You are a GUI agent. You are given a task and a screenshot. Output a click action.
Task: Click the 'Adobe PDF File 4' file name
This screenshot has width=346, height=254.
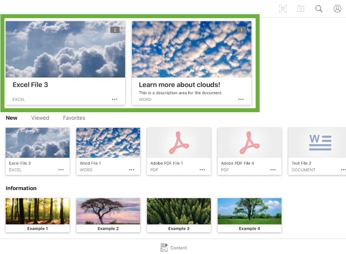tap(238, 163)
